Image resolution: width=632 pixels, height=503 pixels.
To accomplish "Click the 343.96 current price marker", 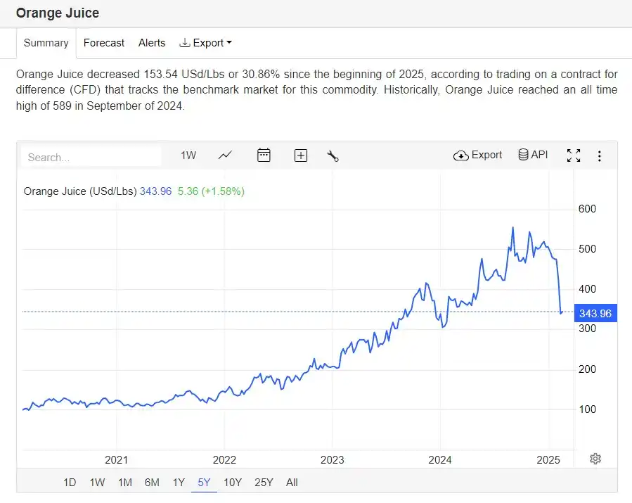I will [x=595, y=314].
